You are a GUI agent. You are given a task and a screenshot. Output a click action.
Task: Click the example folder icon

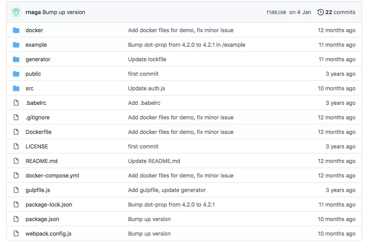coord(16,45)
